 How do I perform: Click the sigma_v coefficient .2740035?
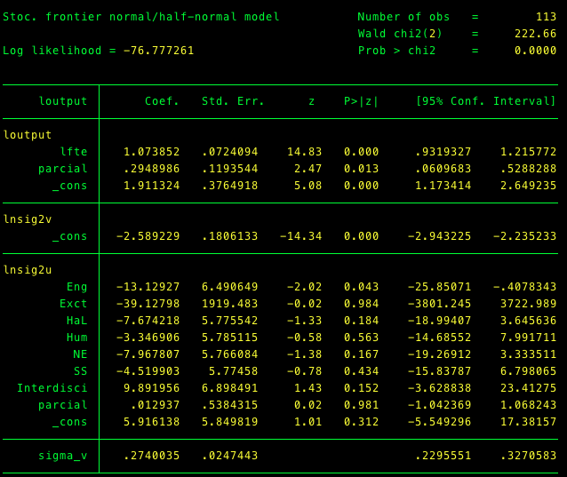[151, 456]
